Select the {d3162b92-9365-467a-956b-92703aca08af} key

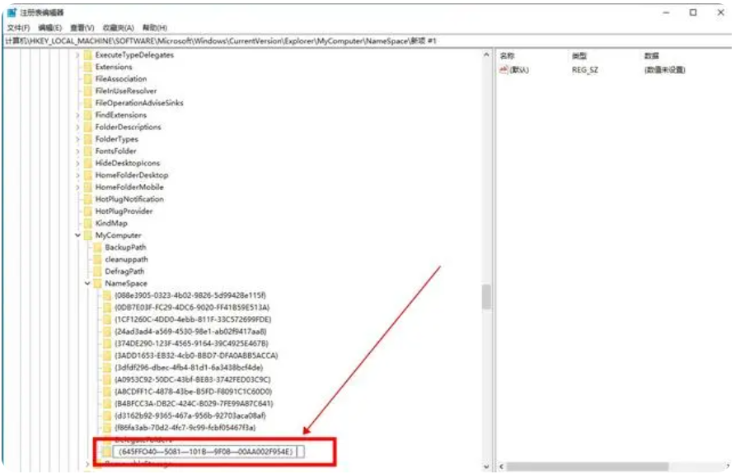pos(190,416)
